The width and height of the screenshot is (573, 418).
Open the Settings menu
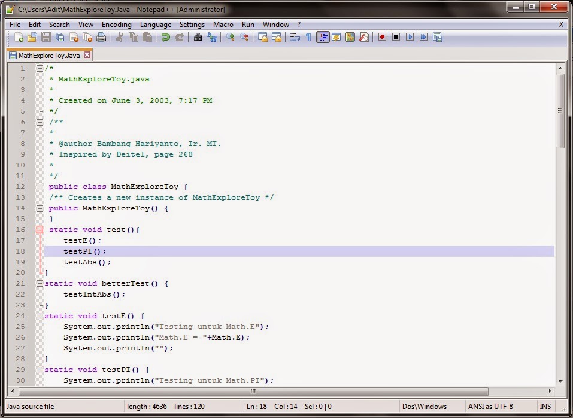(192, 25)
